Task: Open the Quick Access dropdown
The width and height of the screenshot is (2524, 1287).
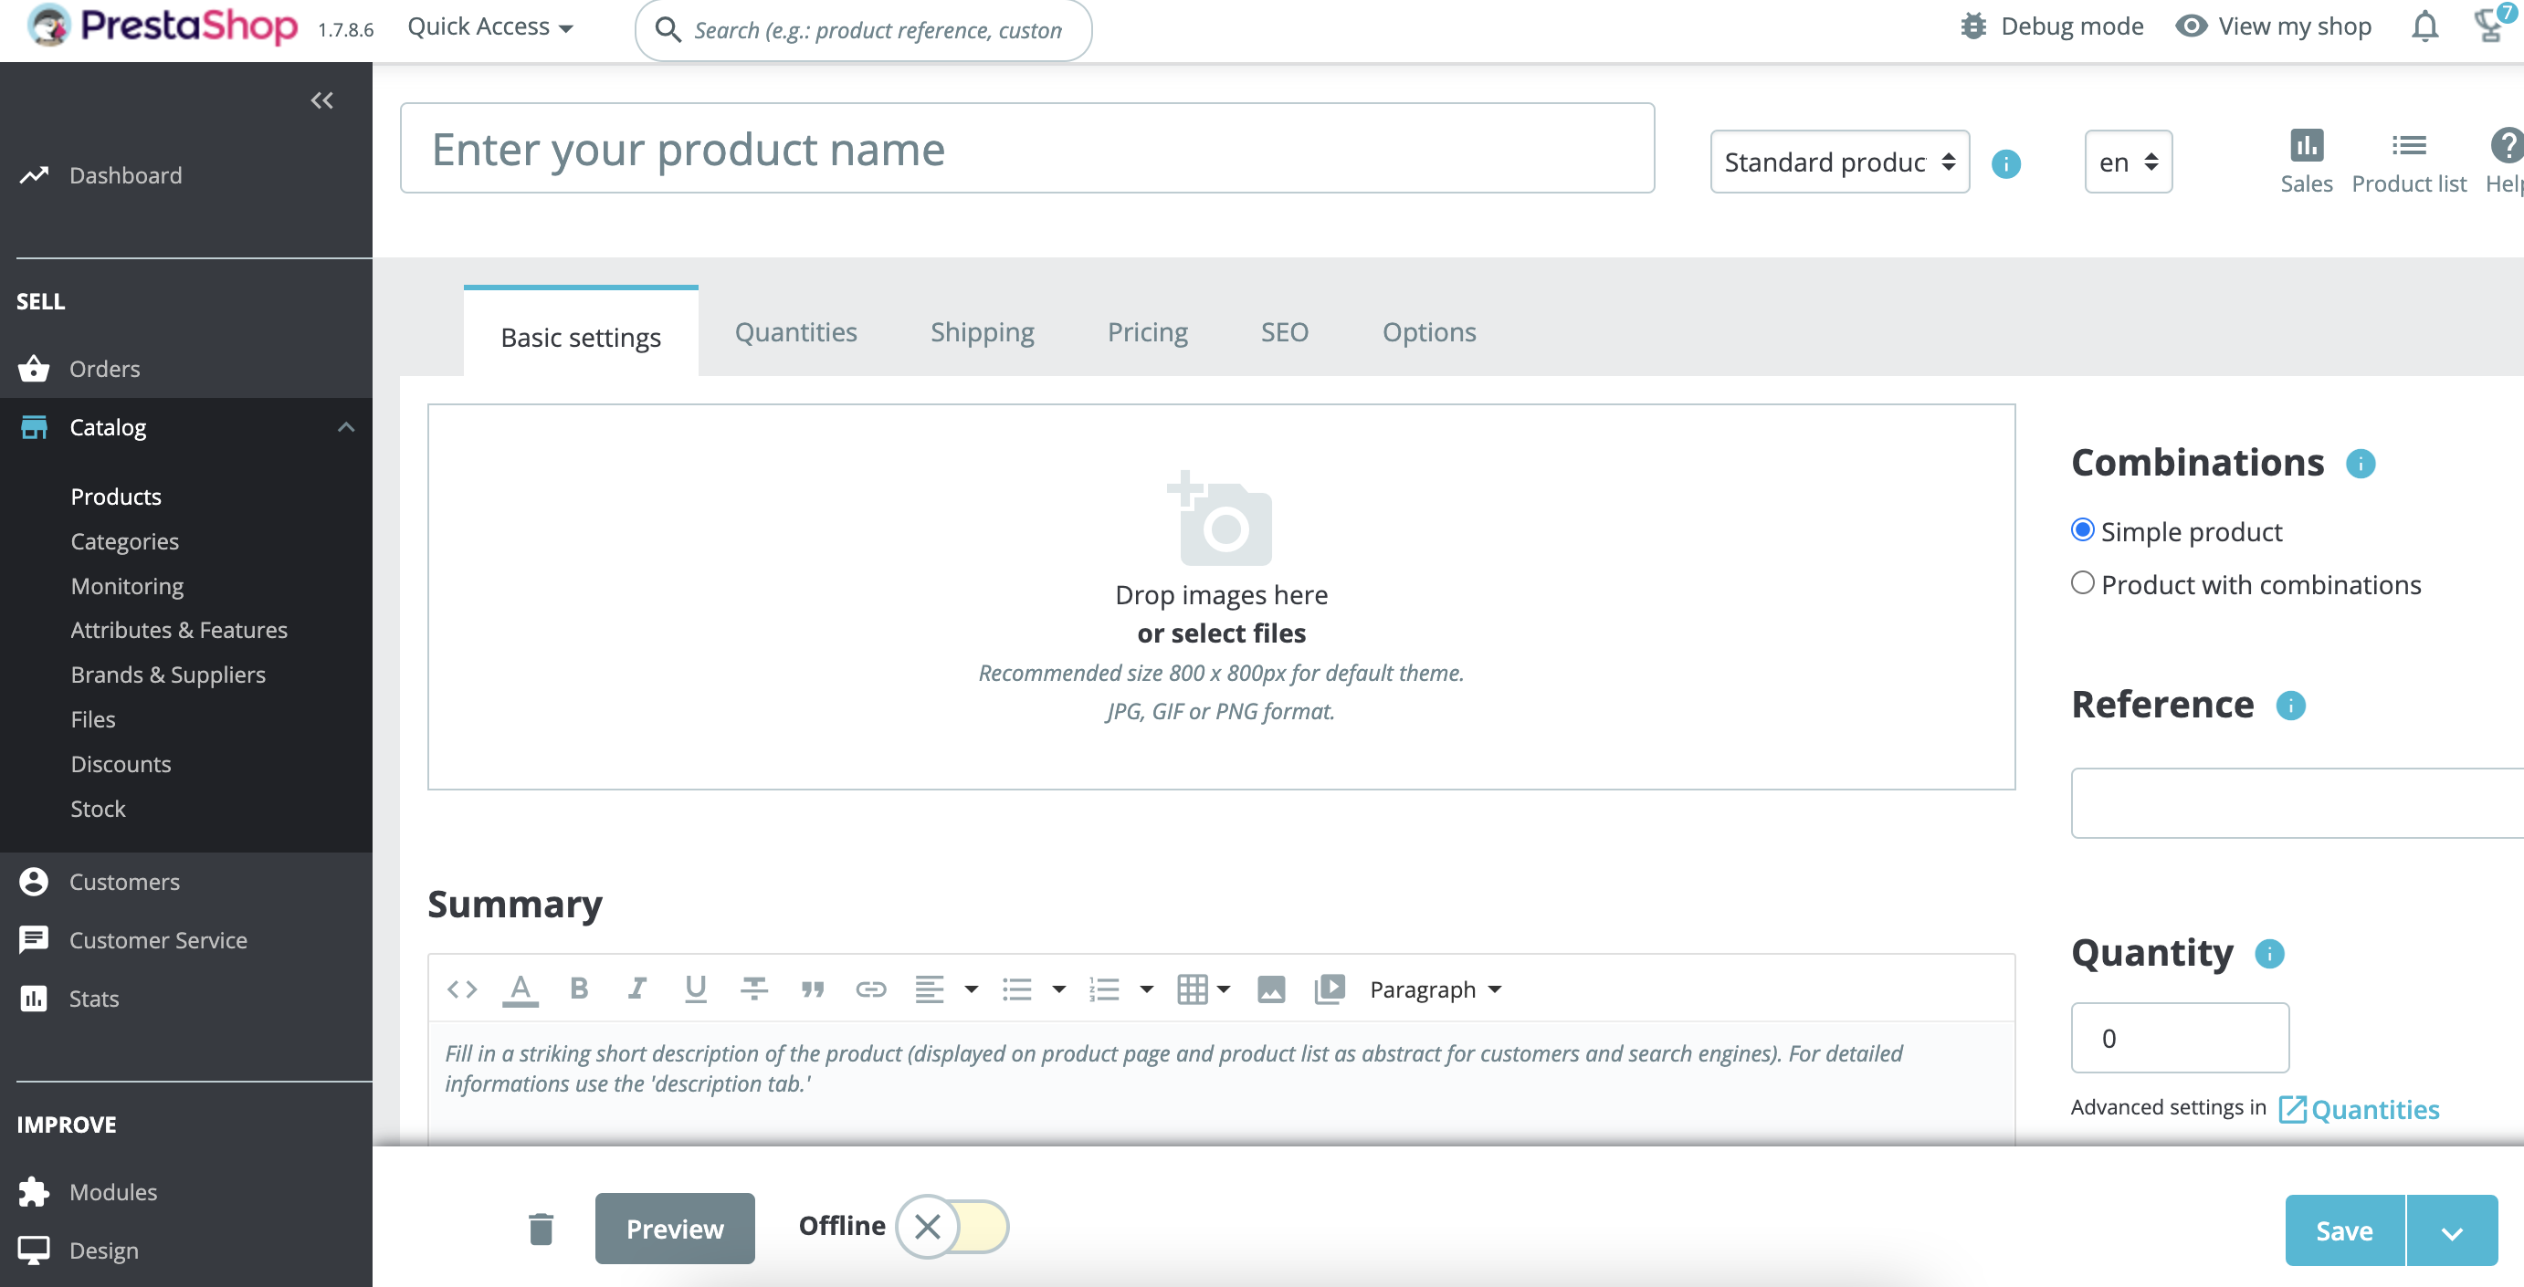Action: (x=489, y=26)
